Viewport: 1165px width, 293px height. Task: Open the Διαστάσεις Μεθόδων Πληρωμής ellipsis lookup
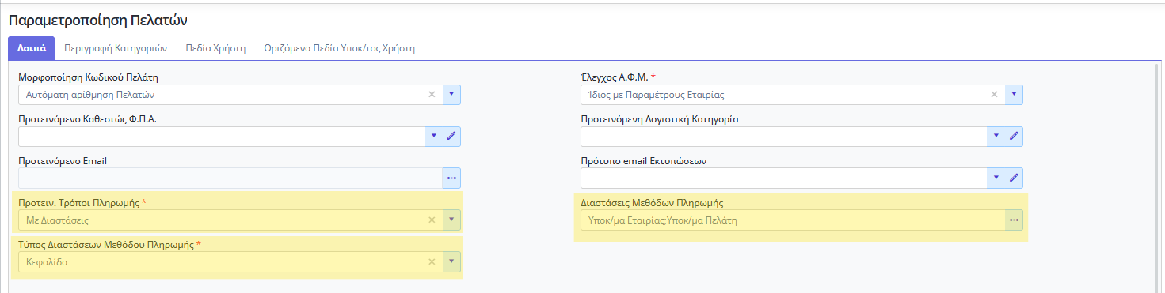coord(1014,220)
